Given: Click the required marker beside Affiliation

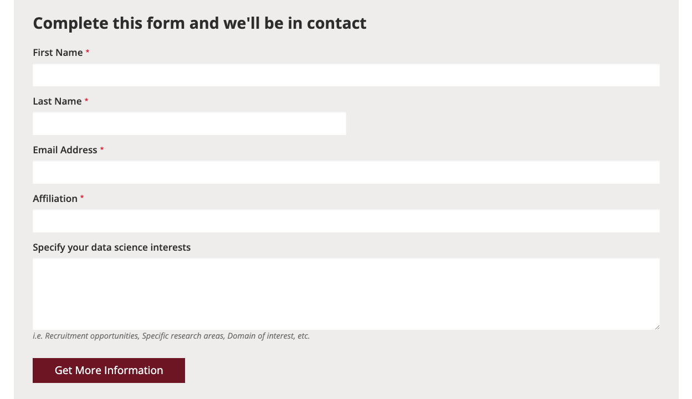Looking at the screenshot, I should 82,198.
